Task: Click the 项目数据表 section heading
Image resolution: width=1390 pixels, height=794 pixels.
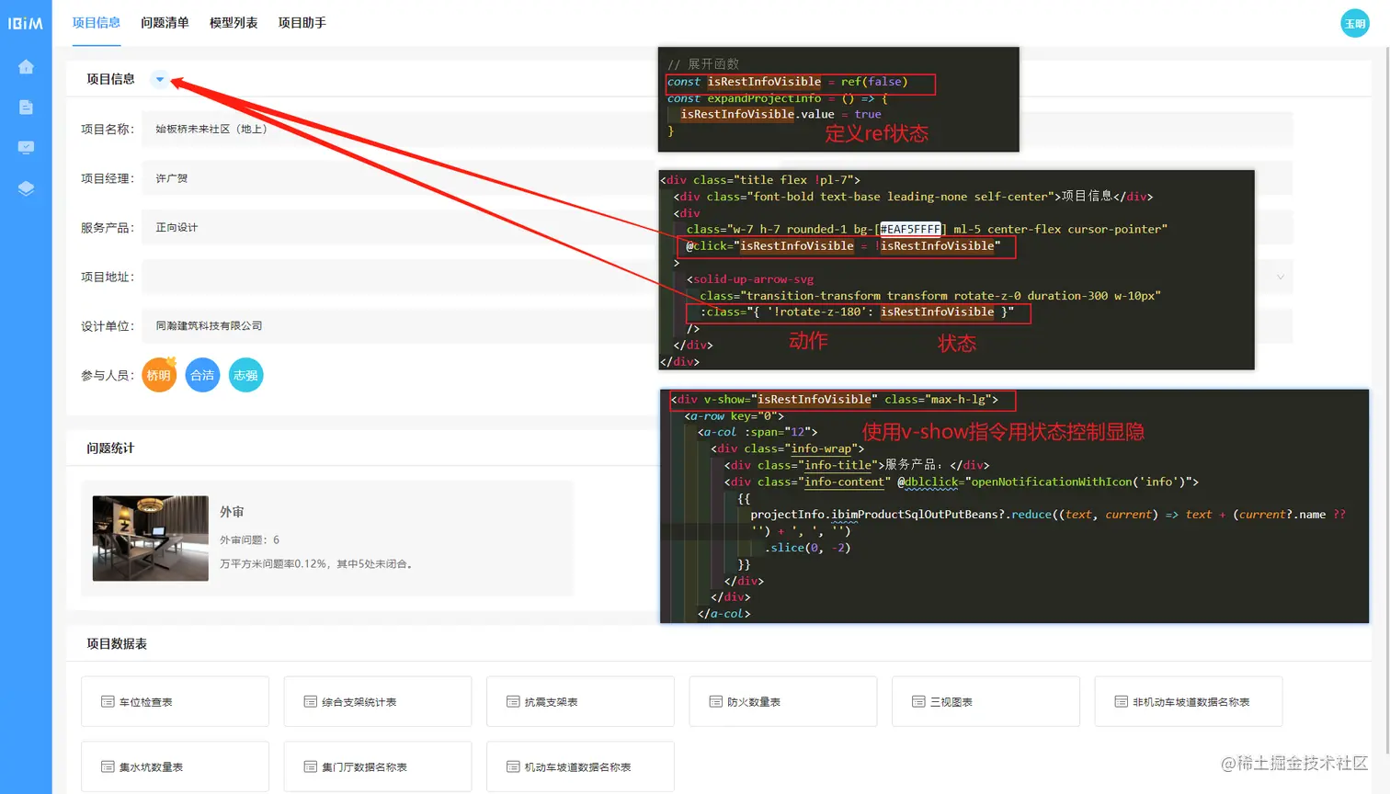Action: tap(117, 644)
